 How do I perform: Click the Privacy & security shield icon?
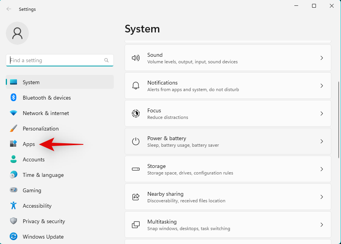14,221
